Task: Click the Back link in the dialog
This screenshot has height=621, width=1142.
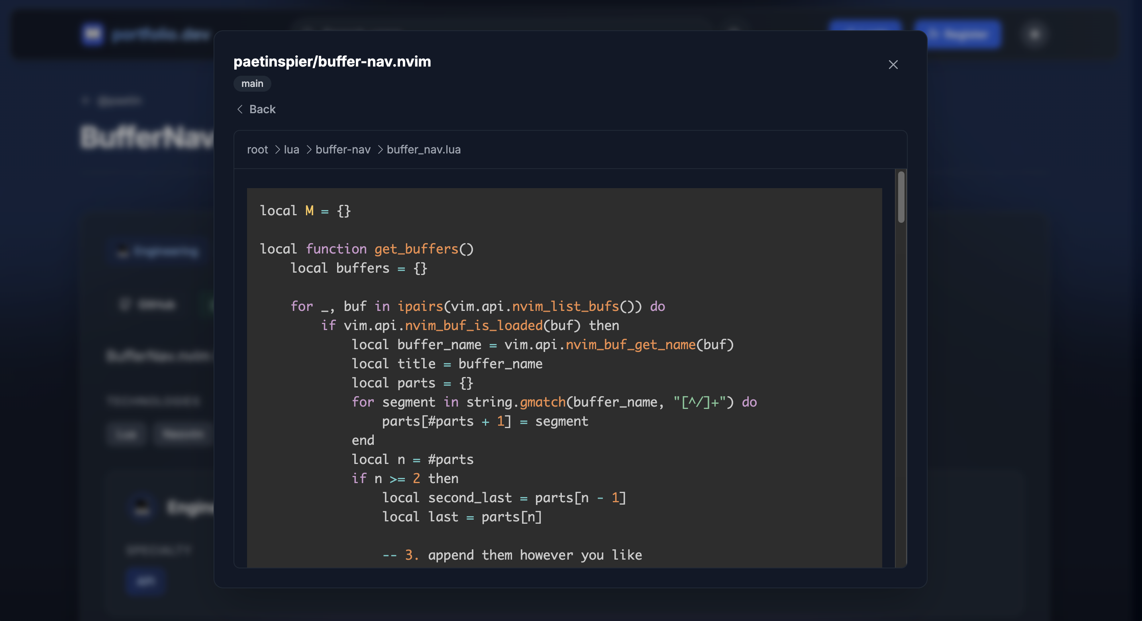Action: pos(256,109)
